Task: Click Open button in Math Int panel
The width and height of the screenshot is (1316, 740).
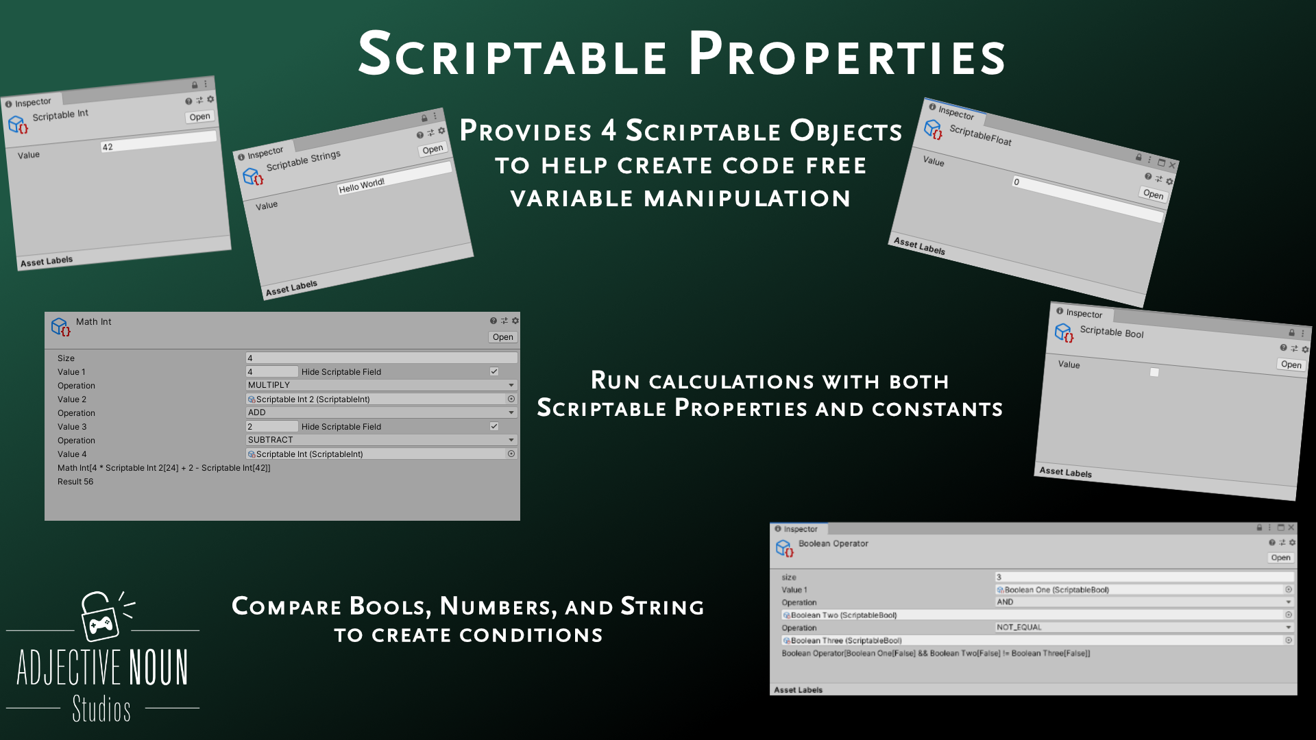Action: point(502,337)
